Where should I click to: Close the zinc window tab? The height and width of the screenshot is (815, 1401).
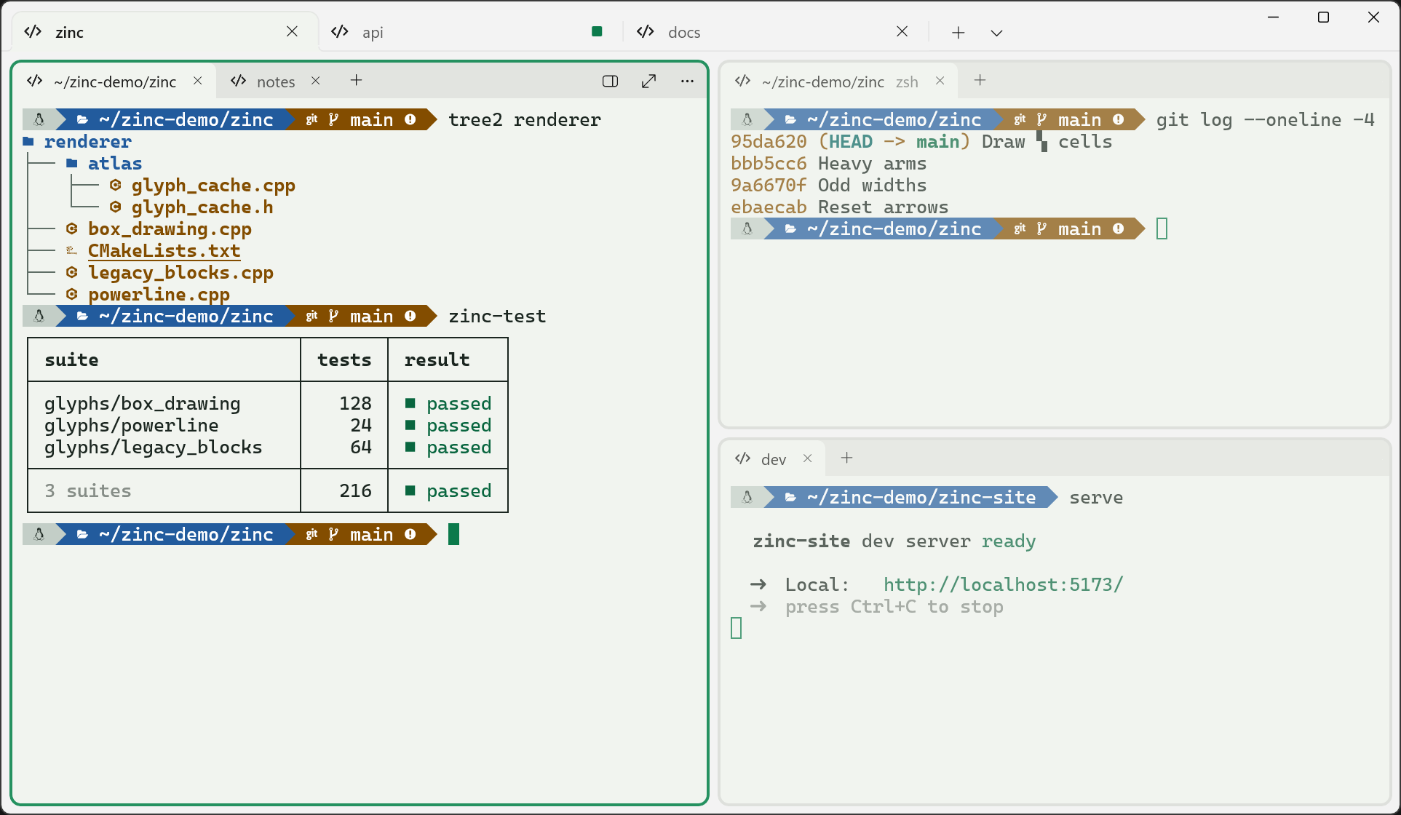pos(292,31)
